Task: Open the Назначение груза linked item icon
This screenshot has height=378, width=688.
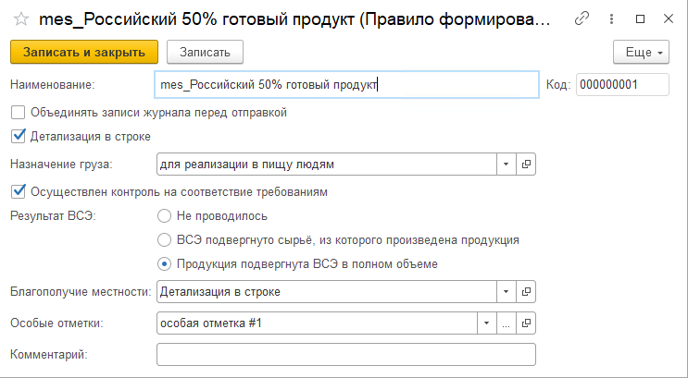Action: pyautogui.click(x=527, y=165)
